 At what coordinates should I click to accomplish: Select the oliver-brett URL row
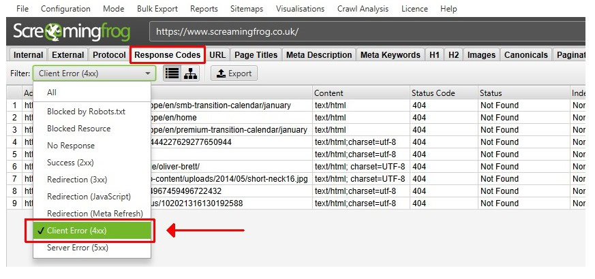(x=296, y=167)
